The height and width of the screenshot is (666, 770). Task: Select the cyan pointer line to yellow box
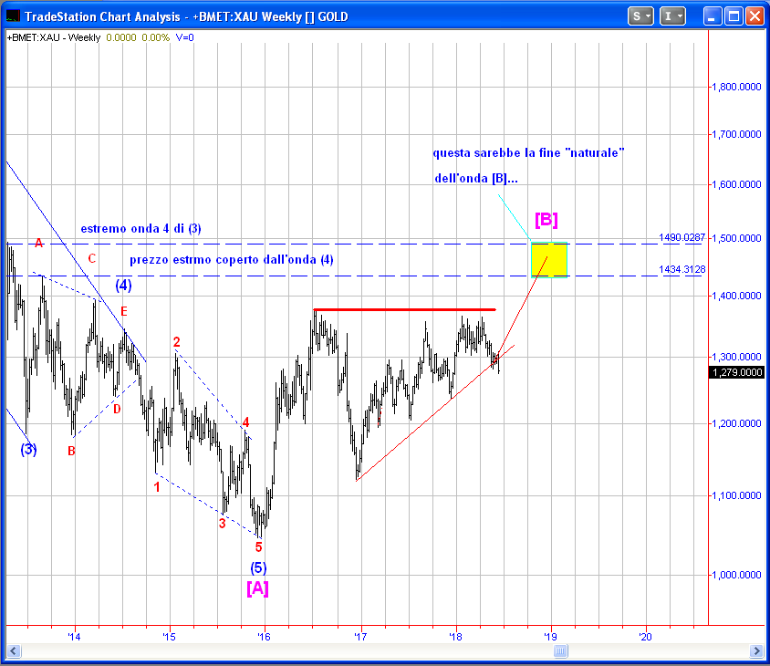coord(515,217)
